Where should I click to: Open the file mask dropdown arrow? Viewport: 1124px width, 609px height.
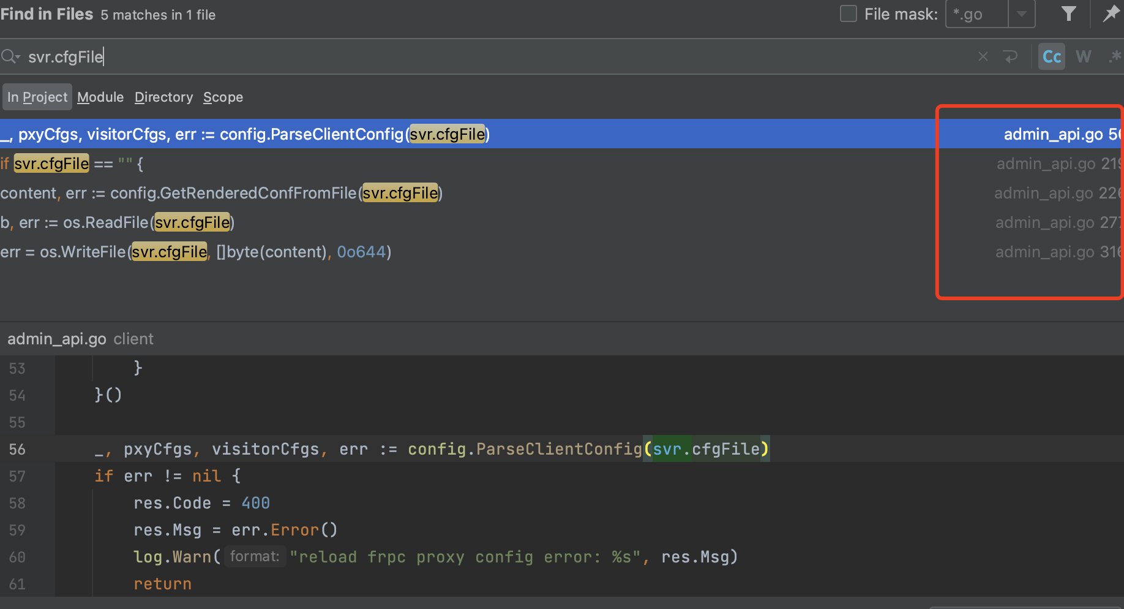tap(1021, 13)
